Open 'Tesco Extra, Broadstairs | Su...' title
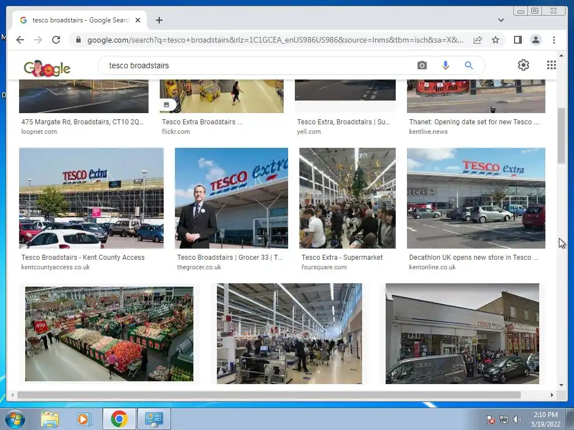 pyautogui.click(x=344, y=121)
